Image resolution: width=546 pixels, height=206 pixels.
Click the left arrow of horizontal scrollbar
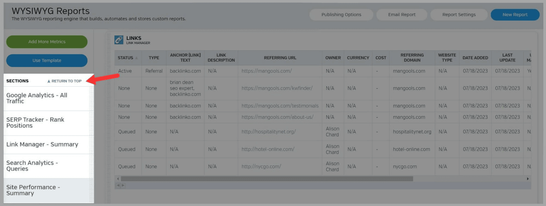click(x=118, y=179)
